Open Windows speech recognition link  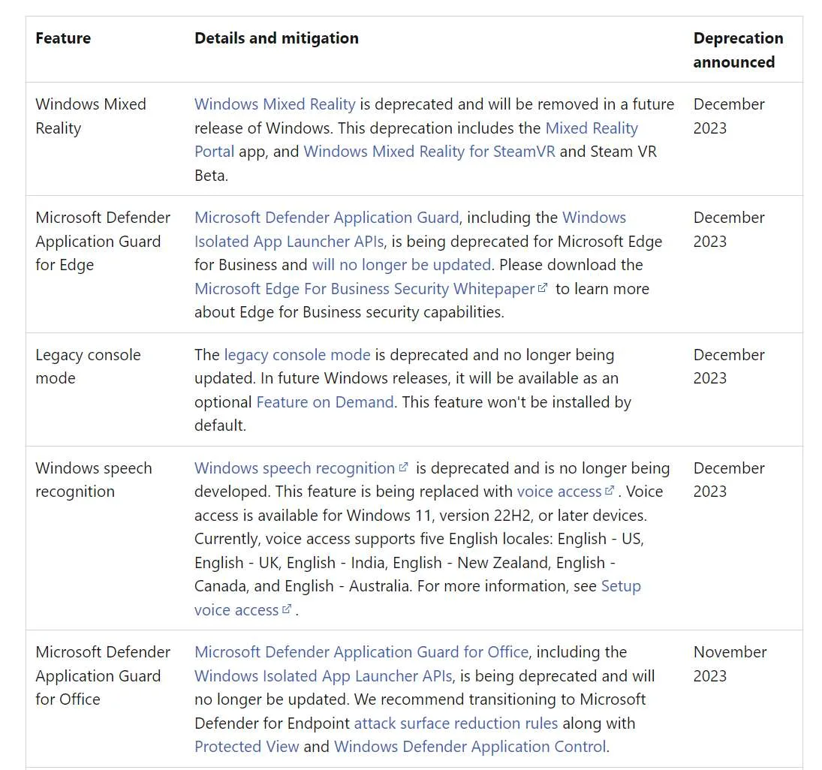[x=294, y=468]
